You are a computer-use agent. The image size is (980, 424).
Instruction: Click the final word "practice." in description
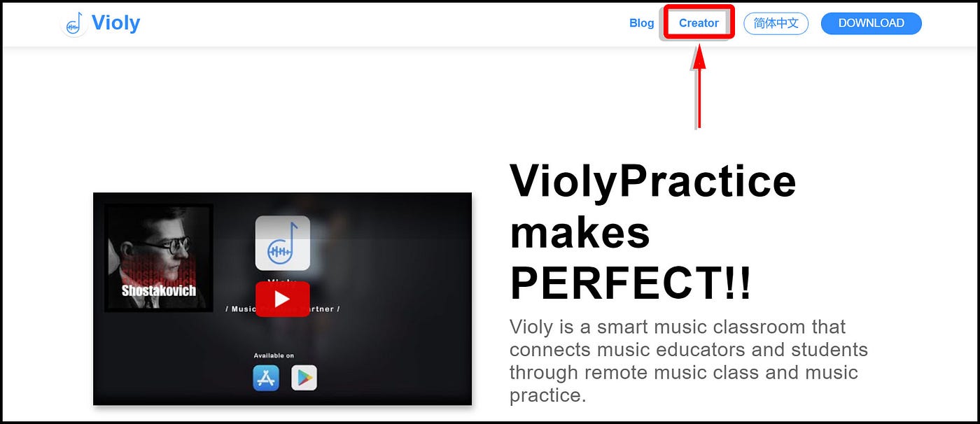tap(547, 395)
